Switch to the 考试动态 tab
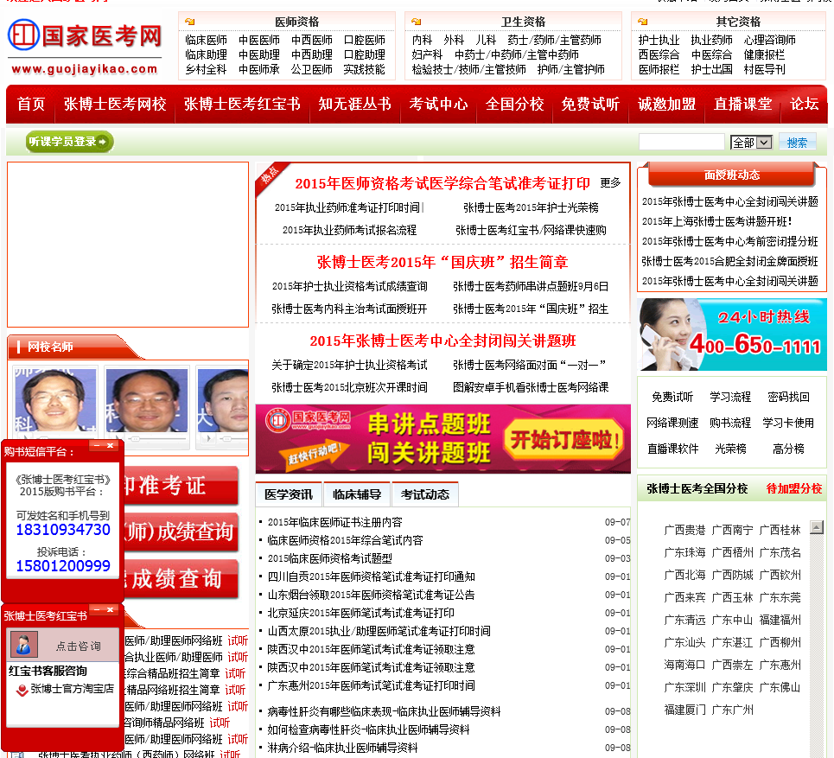Screen dimensions: 834x758 tap(425, 494)
